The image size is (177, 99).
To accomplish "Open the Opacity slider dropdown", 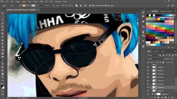I will point(175,59).
